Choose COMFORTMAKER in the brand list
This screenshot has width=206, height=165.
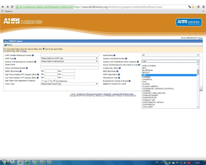tap(169, 96)
